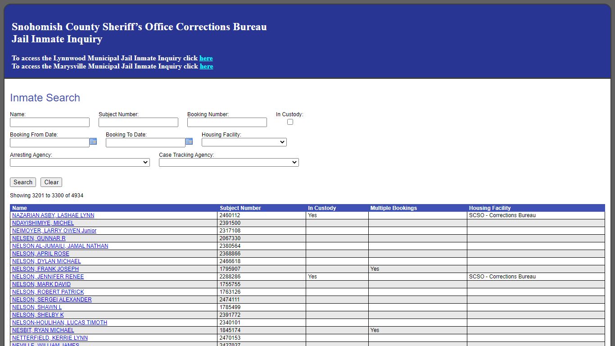Open inmate NELSON, SHELBY K
615x346 pixels.
click(x=38, y=315)
